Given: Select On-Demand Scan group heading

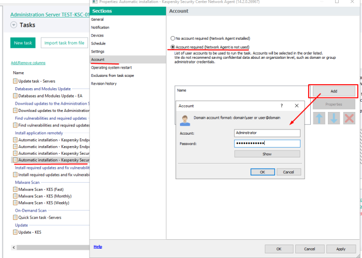Looking at the screenshot, I should [31, 211].
